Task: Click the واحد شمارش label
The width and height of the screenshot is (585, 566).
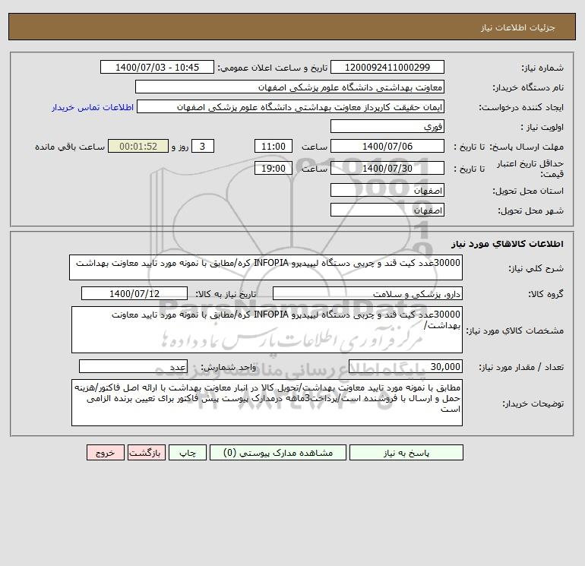Action: pos(229,368)
